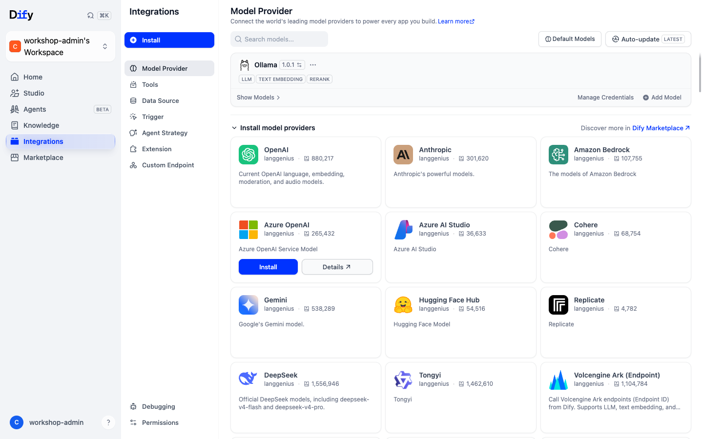
Task: Switch to the Trigger section
Action: point(169,117)
